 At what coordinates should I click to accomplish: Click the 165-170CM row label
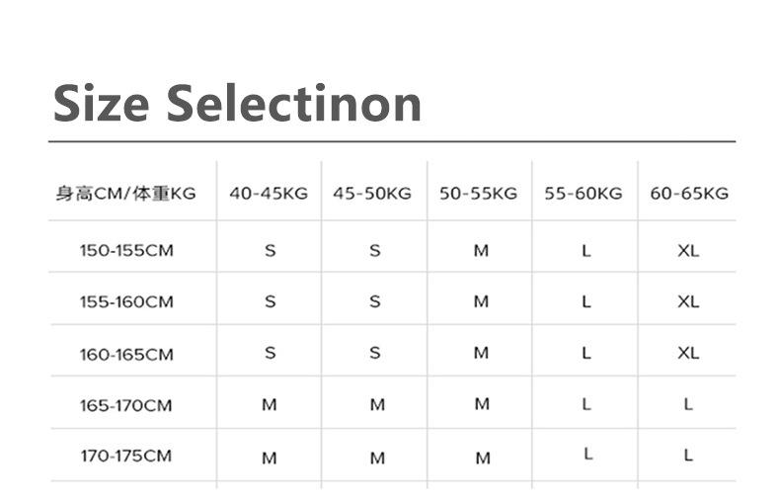click(x=125, y=405)
